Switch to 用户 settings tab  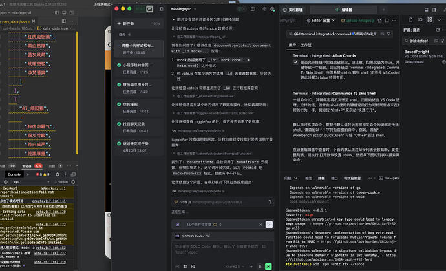pos(292,45)
